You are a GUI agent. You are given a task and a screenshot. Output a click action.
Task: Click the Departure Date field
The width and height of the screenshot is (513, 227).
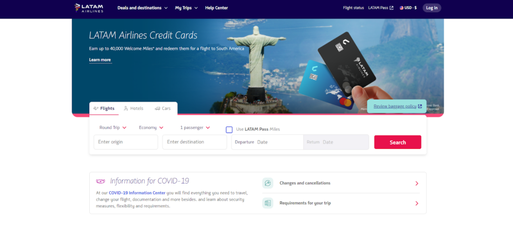point(268,142)
